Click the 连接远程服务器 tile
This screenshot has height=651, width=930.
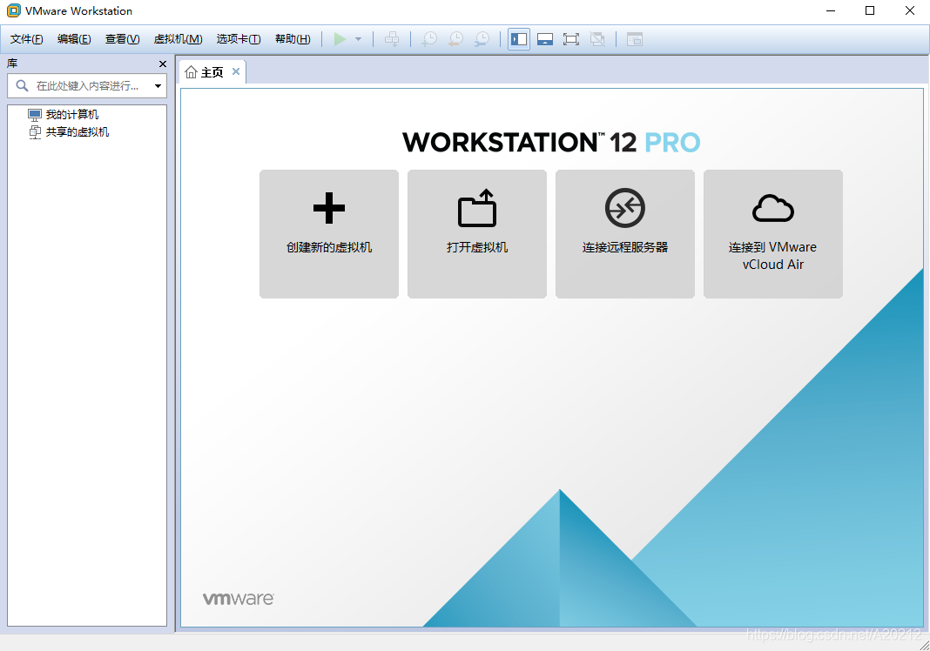pyautogui.click(x=625, y=234)
